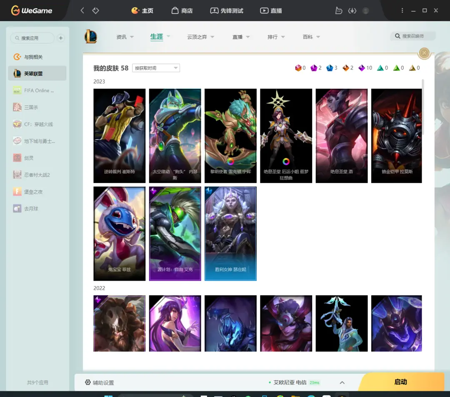The width and height of the screenshot is (450, 397).
Task: Open the download manager icon in title bar
Action: [352, 10]
